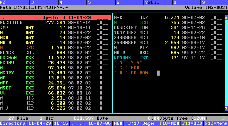Select M BAT file dated 98-09-22
The width and height of the screenshot is (228, 126).
click(x=55, y=33)
